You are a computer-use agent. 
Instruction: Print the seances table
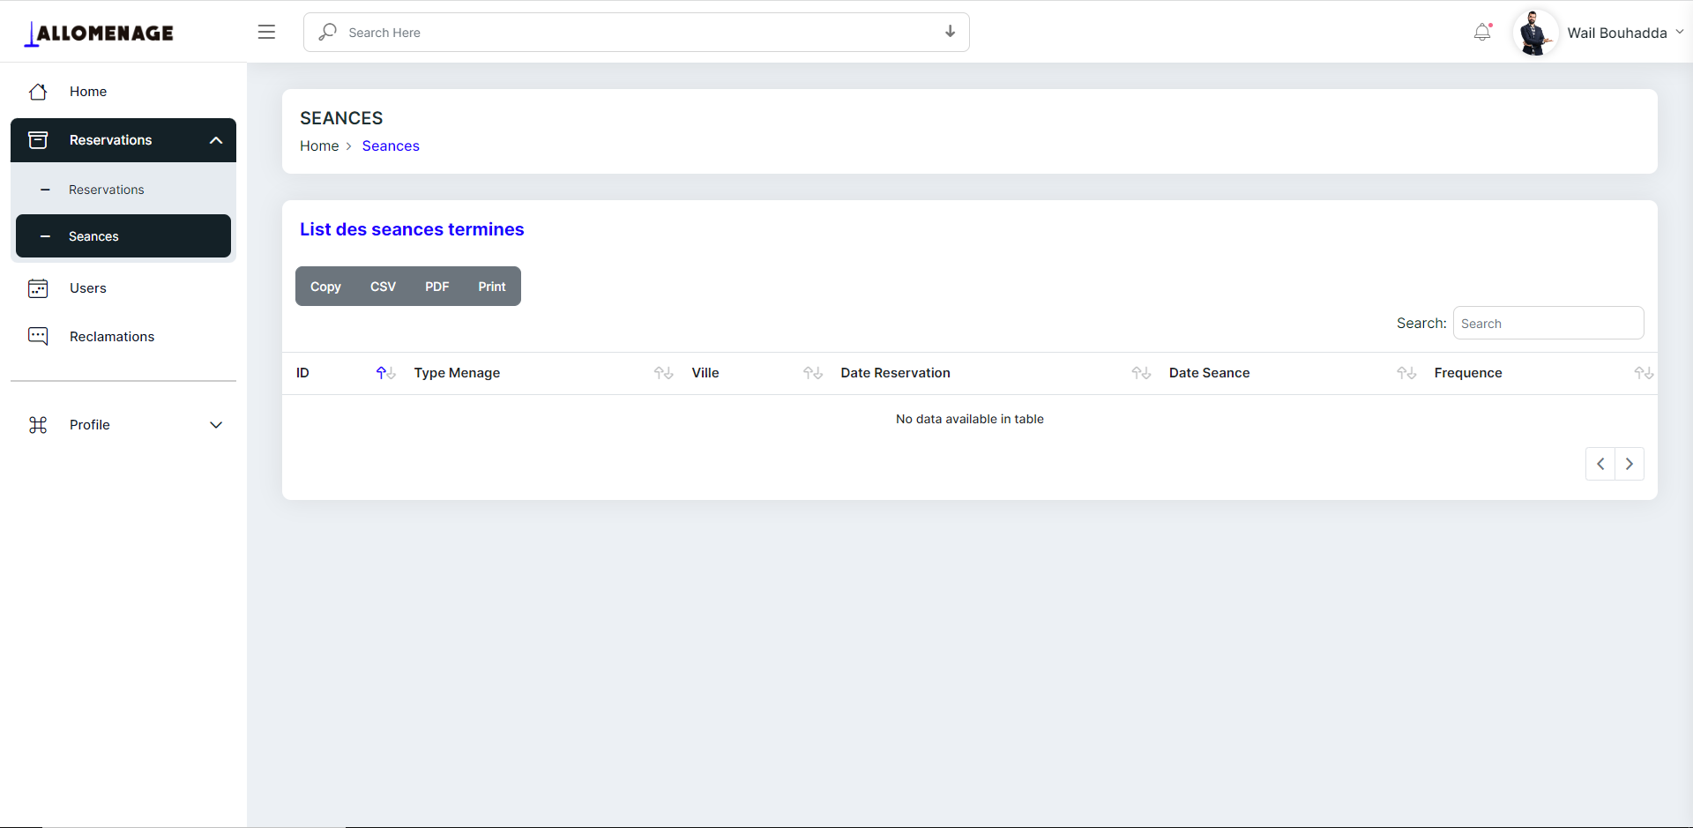click(492, 287)
